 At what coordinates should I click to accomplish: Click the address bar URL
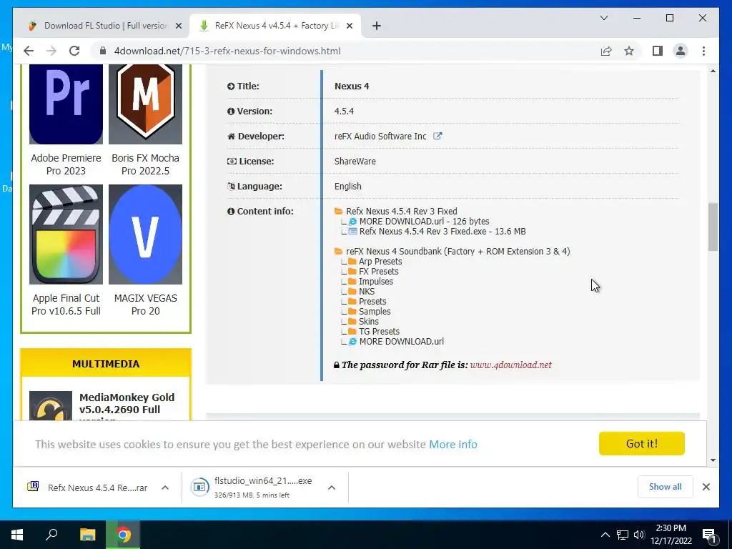pos(227,51)
